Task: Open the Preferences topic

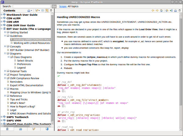Action: (x=24, y=64)
